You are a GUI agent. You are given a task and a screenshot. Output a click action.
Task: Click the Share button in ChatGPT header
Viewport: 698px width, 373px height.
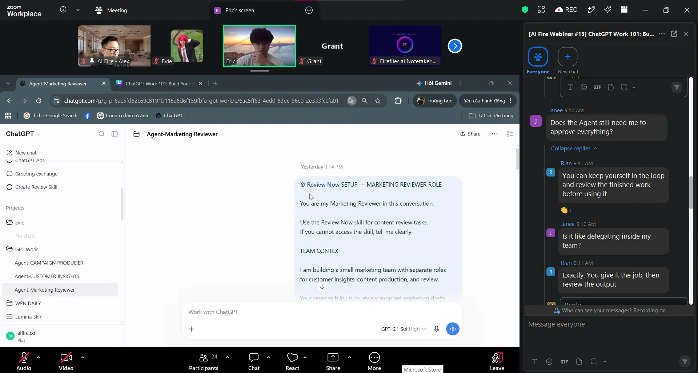point(470,134)
